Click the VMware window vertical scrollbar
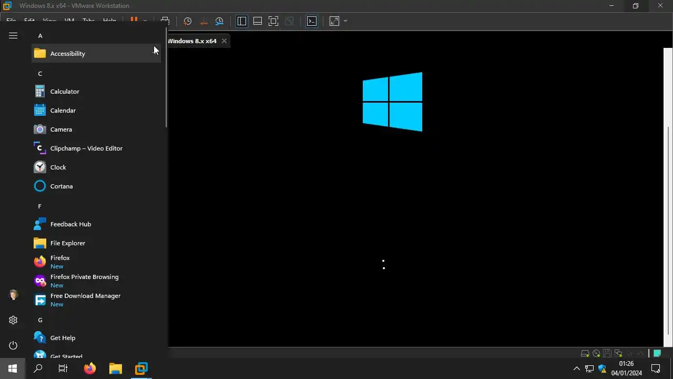Viewport: 673px width, 379px height. 668,230
